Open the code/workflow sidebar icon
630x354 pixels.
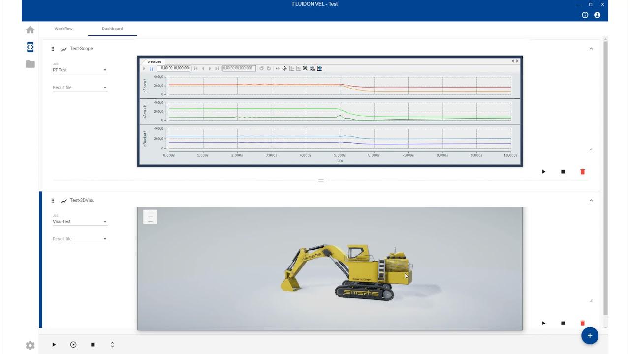[x=30, y=47]
